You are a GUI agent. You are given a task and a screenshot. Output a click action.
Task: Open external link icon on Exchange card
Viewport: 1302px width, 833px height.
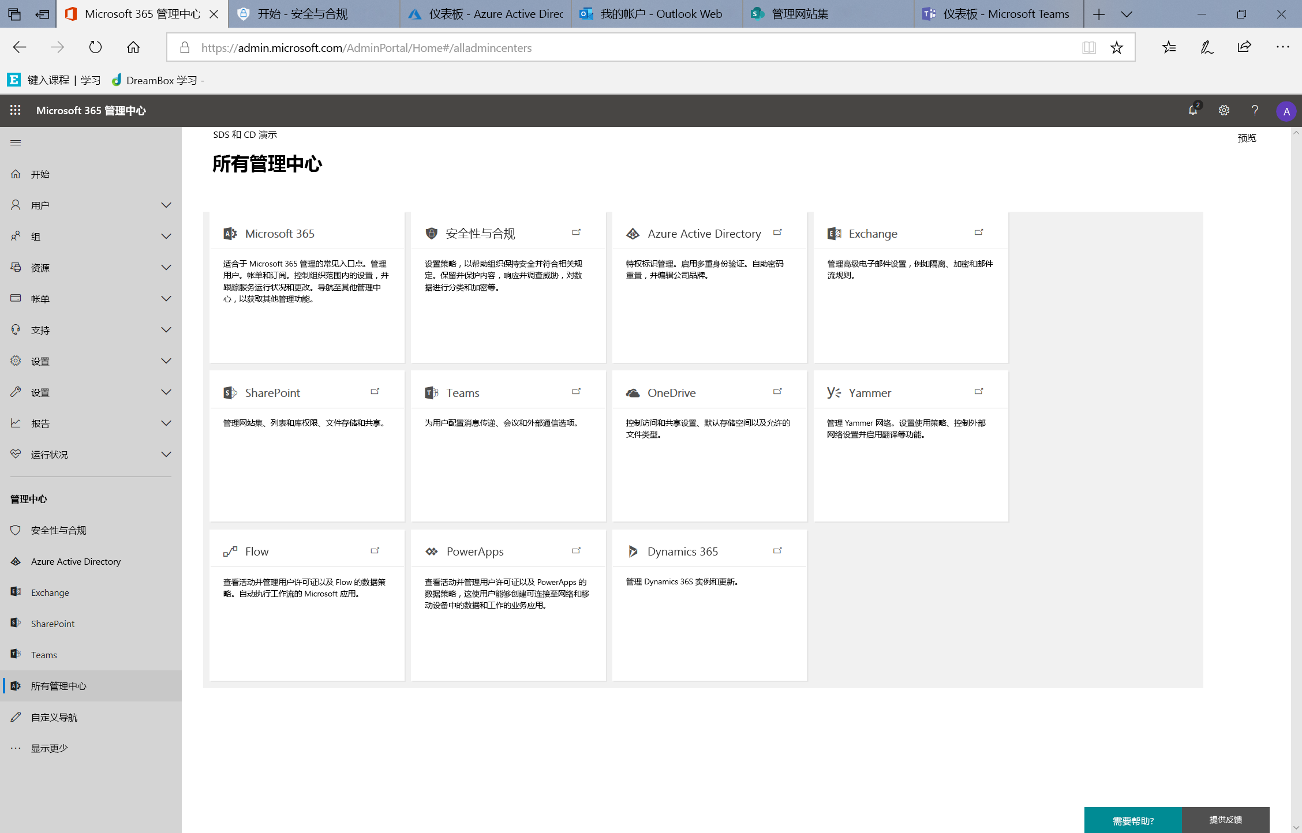(979, 232)
